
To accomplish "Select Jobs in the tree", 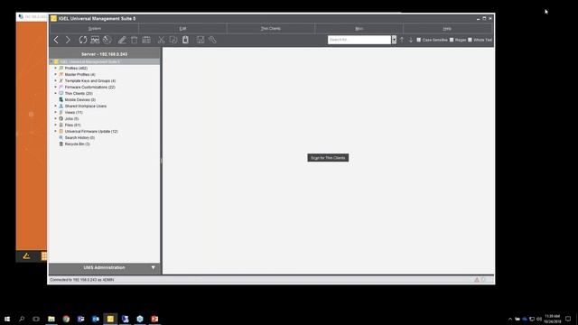I will click(x=71, y=118).
